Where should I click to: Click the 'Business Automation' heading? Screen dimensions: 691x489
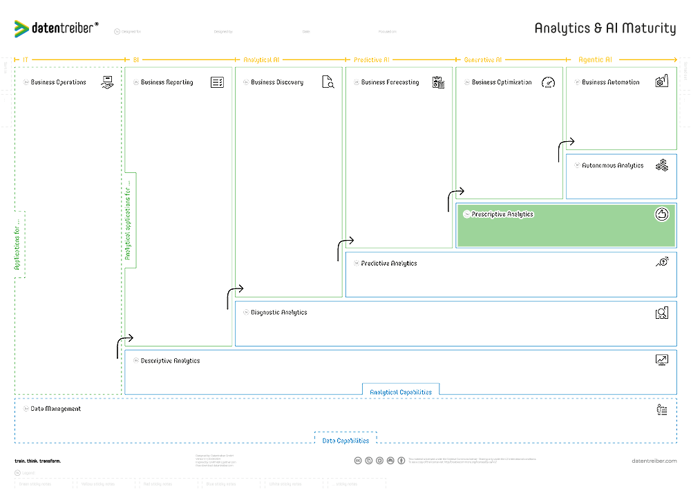click(x=610, y=82)
